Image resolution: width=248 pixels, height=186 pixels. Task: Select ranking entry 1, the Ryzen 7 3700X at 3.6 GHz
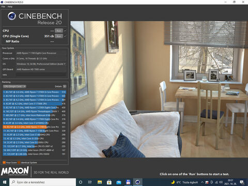coord(35,92)
